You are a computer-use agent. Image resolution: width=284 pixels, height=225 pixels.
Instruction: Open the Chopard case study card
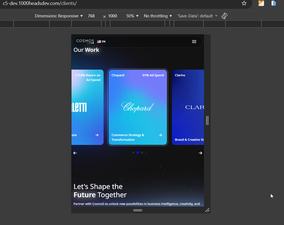[138, 107]
